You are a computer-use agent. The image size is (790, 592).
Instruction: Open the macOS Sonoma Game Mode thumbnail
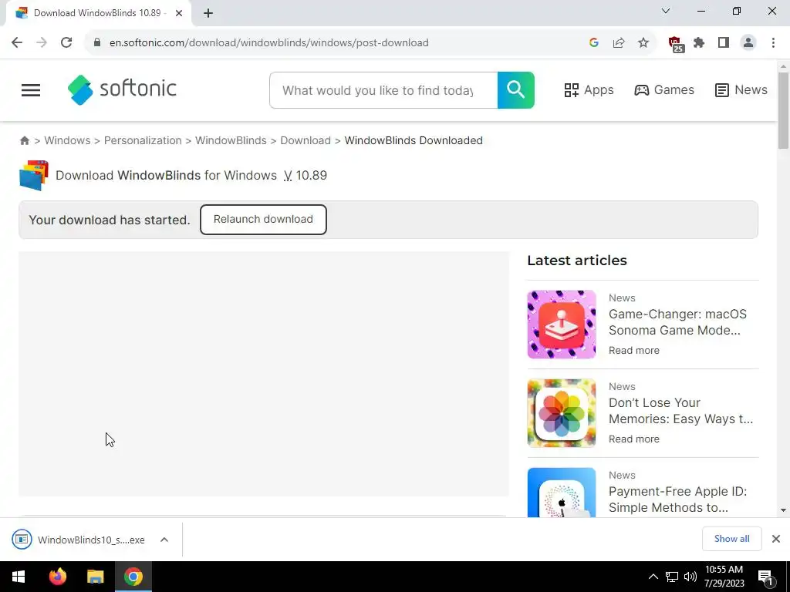click(x=562, y=325)
